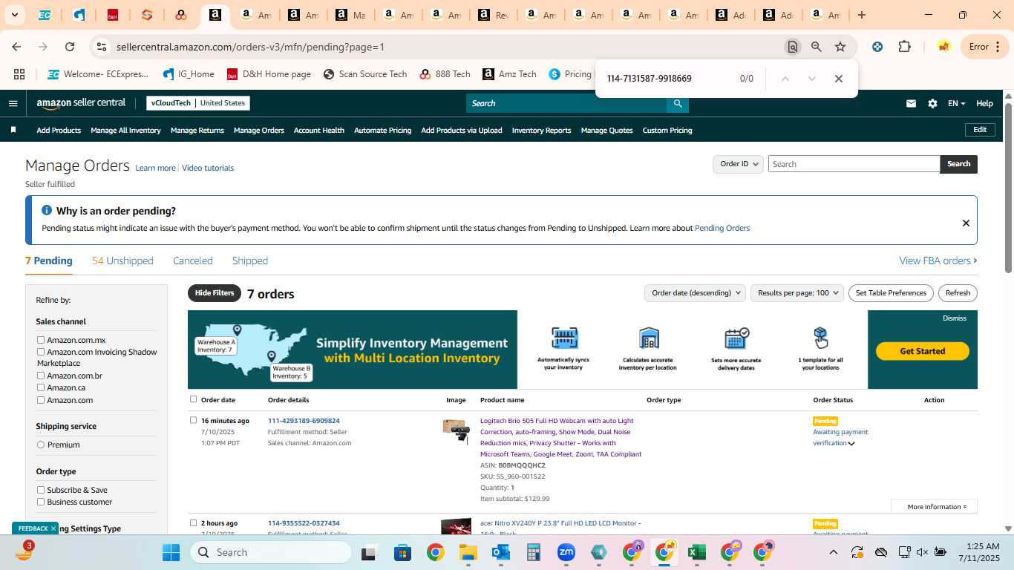Open the Chrome extensions puzzle icon

(904, 47)
